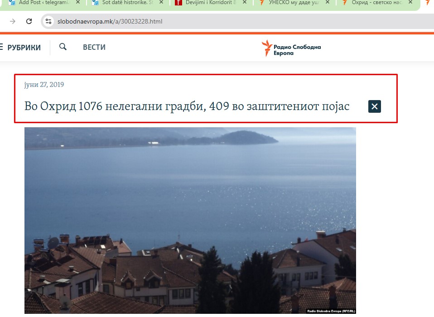The height and width of the screenshot is (317, 434).
Task: Open the search magnifier icon
Action: click(63, 47)
